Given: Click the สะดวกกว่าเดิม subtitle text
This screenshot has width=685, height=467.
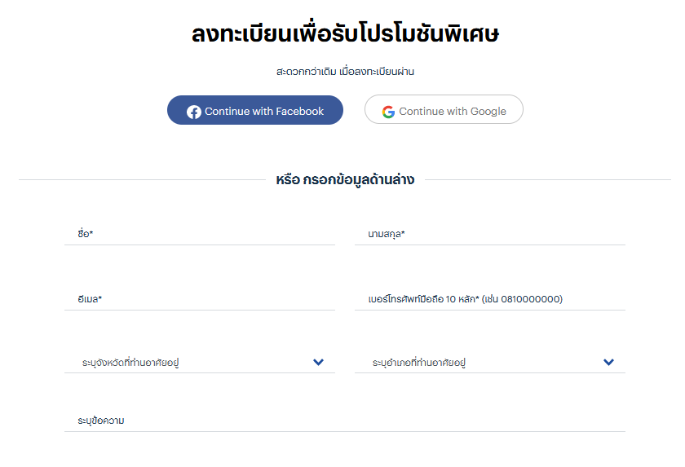Looking at the screenshot, I should [x=306, y=72].
